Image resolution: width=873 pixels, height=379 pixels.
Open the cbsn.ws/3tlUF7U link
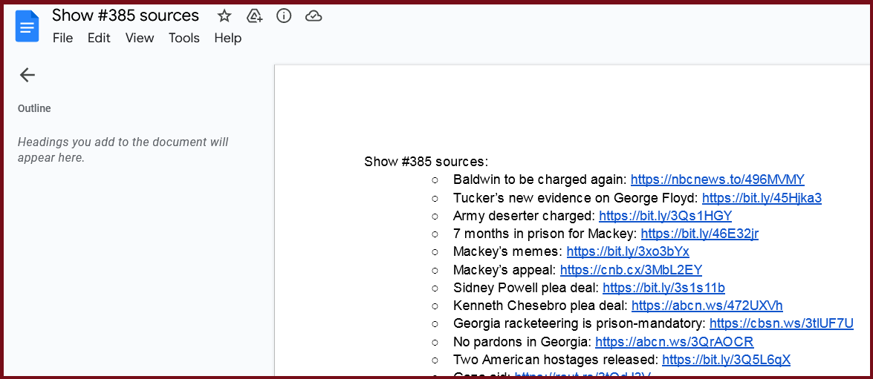tap(781, 323)
